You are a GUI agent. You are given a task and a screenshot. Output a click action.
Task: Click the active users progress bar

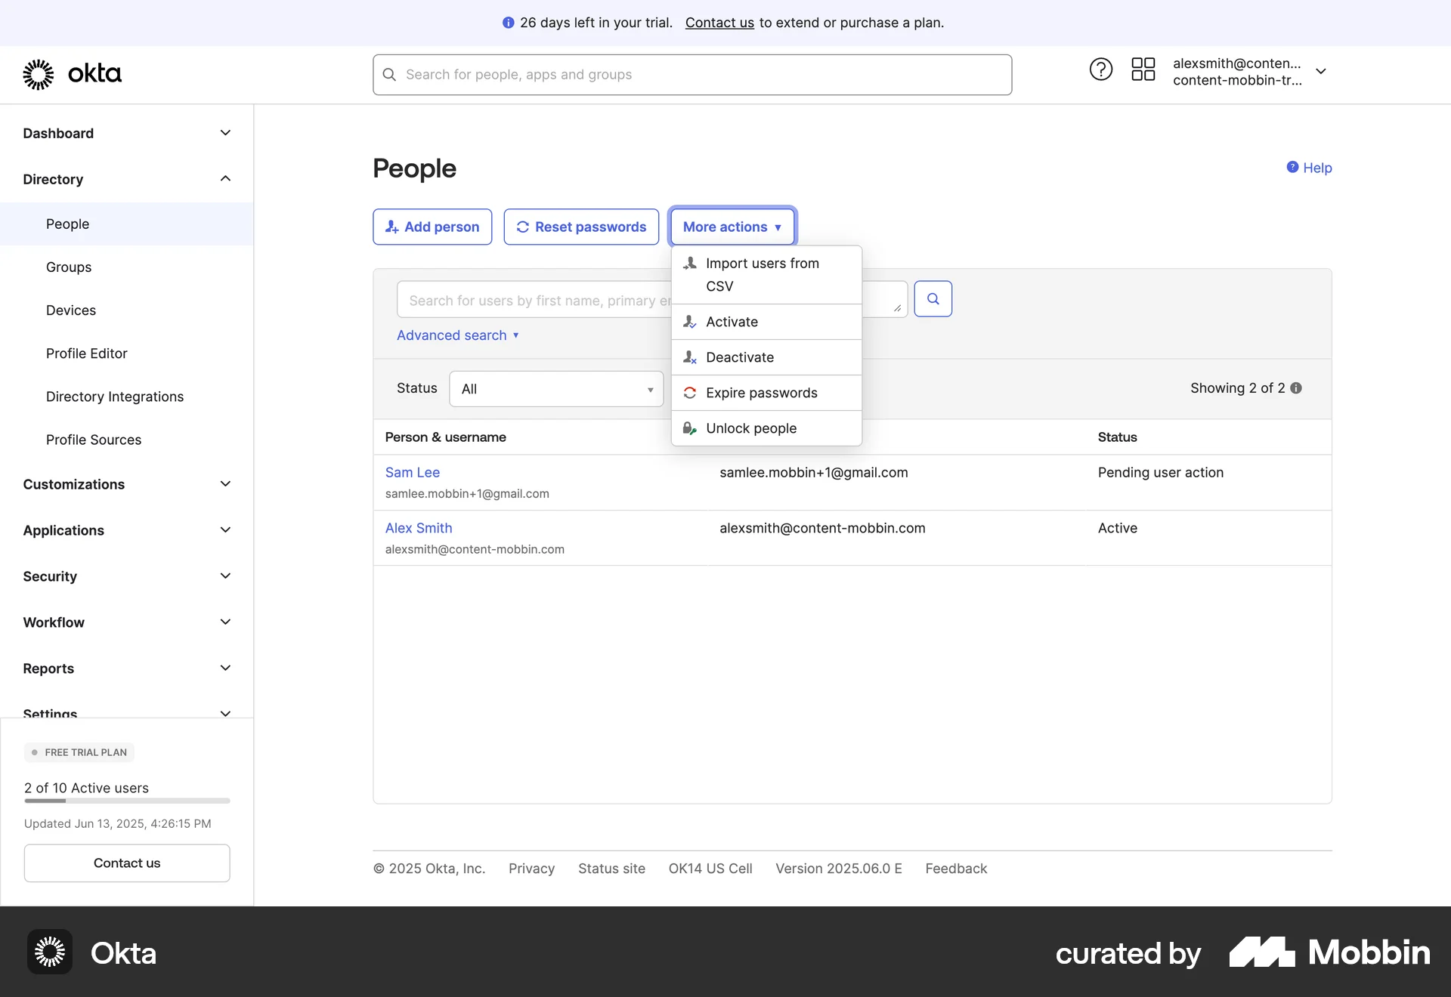point(126,801)
